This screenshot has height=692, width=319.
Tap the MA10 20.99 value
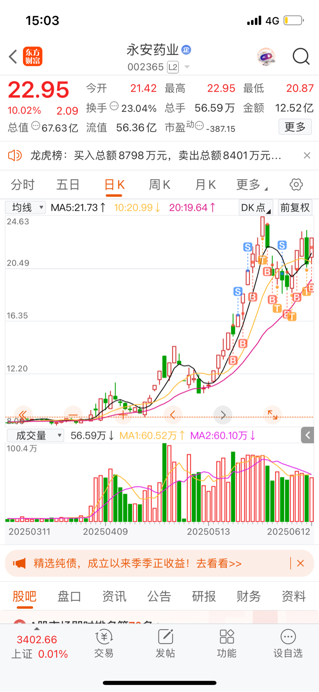137,208
